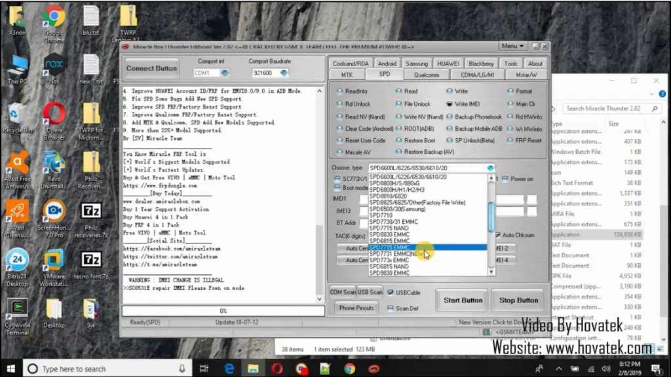Open the tecno font.7z archive
This screenshot has width=671, height=377.
click(90, 265)
